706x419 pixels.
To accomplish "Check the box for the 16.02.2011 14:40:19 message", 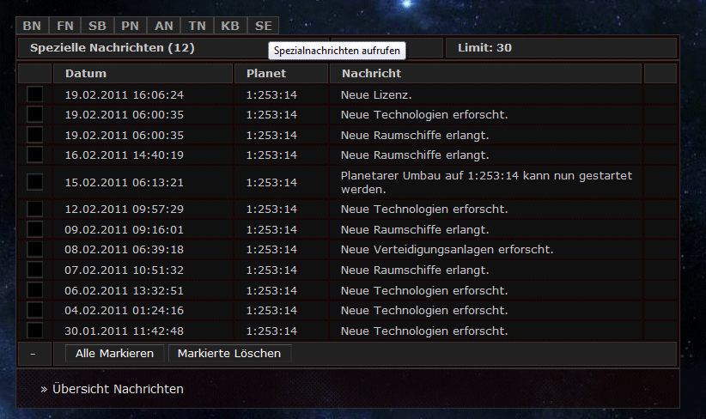I will pyautogui.click(x=34, y=155).
